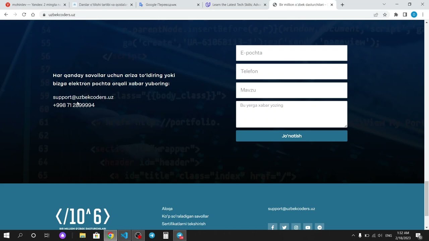Screen dimensions: 429x241
Task: Open the YouTube footer link
Action: pos(308,227)
